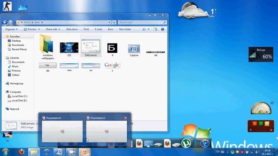This screenshot has width=278, height=156.
Task: Click the change view icon in Explorer toolbar
Action: tap(144, 29)
